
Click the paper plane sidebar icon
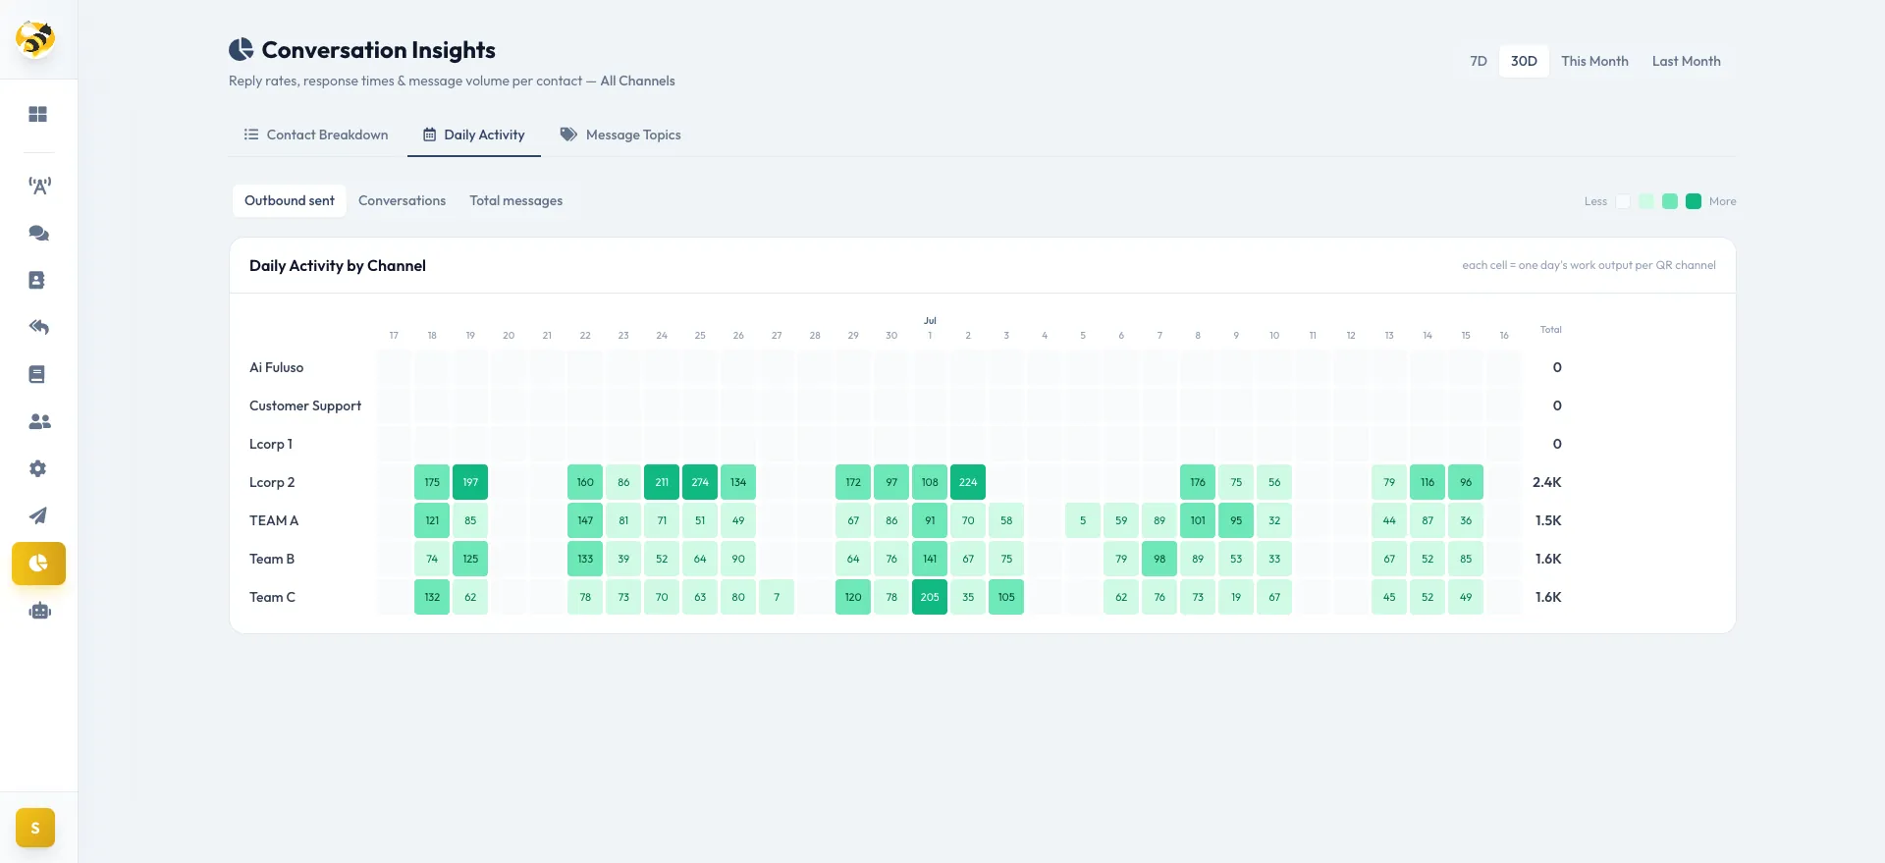pyautogui.click(x=38, y=515)
